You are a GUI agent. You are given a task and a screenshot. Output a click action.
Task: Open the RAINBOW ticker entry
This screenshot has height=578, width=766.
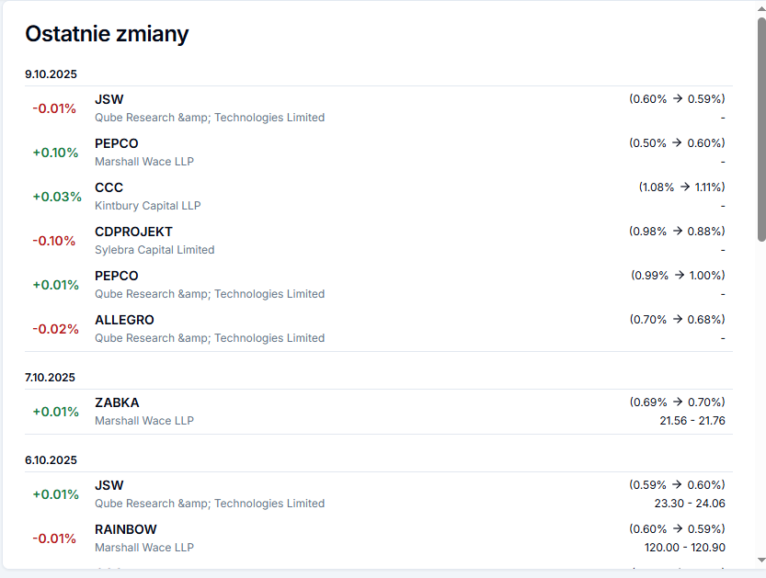[x=125, y=529]
